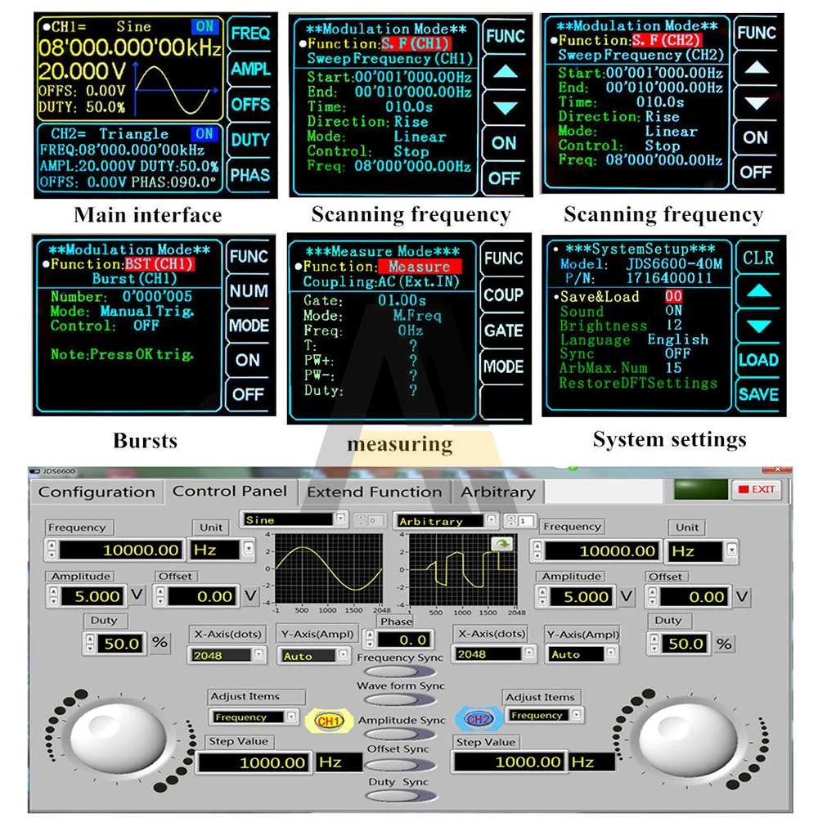The width and height of the screenshot is (818, 818).
Task: Click up arrow in the S.F (CH2) scanning screen
Action: (756, 69)
